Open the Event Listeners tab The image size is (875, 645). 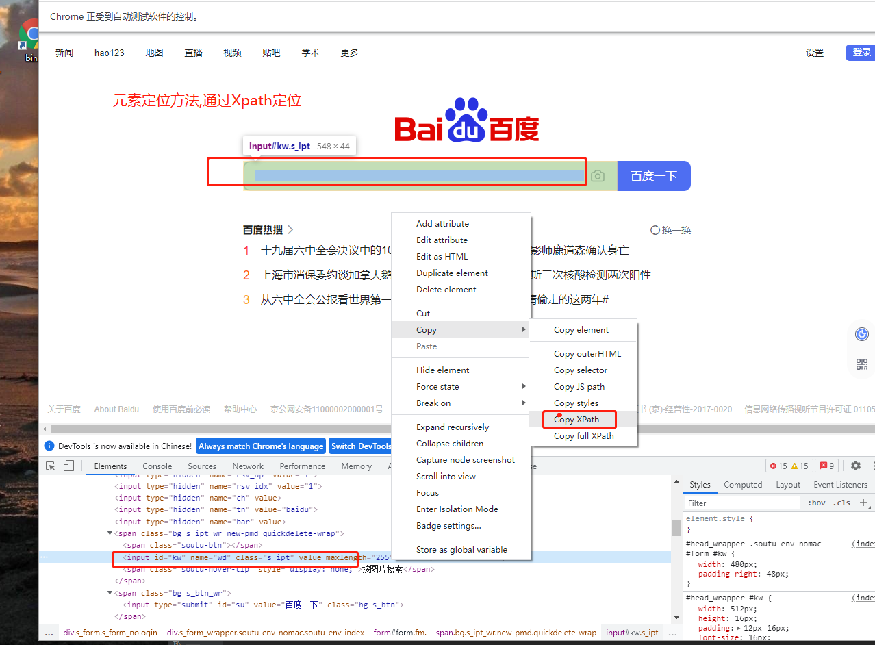point(840,485)
